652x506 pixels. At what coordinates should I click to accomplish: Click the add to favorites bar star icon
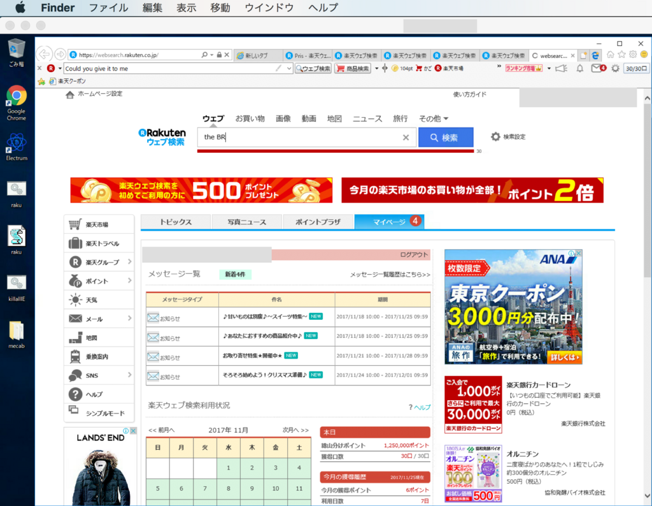pyautogui.click(x=41, y=82)
